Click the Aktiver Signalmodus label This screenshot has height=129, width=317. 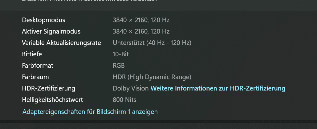pos(51,31)
